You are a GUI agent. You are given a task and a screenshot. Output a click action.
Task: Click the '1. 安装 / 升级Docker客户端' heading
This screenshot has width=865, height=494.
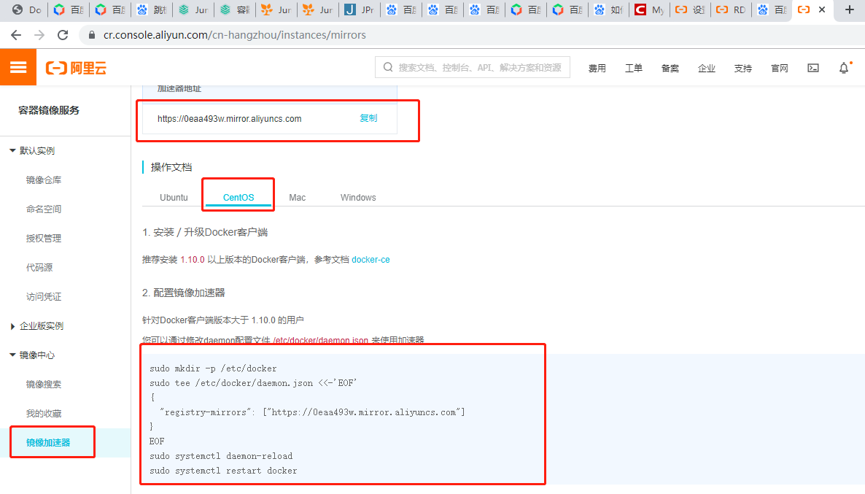pyautogui.click(x=205, y=232)
